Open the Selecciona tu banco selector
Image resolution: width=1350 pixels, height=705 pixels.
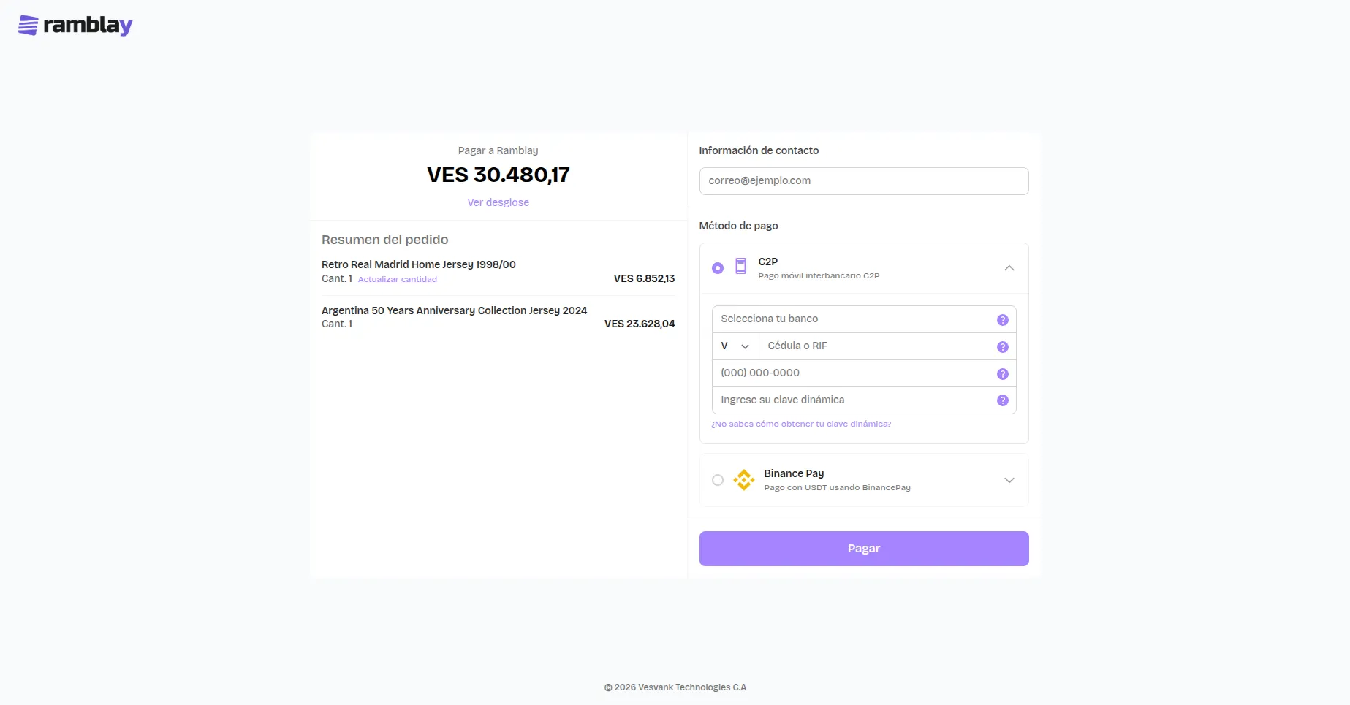click(852, 319)
